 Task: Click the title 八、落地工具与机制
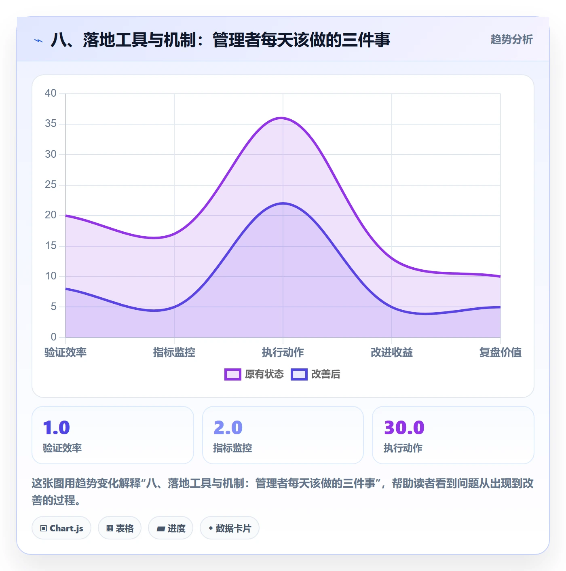(x=220, y=40)
